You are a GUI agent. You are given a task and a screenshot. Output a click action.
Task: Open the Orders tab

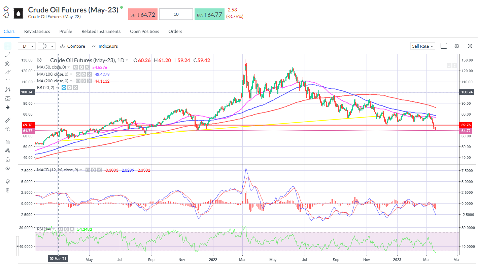[x=175, y=31]
